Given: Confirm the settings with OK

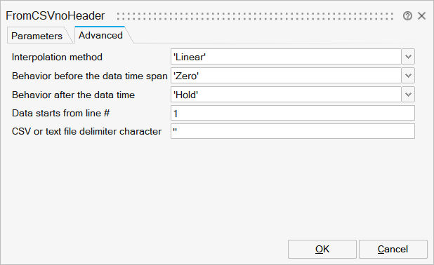Looking at the screenshot, I should pyautogui.click(x=322, y=250).
